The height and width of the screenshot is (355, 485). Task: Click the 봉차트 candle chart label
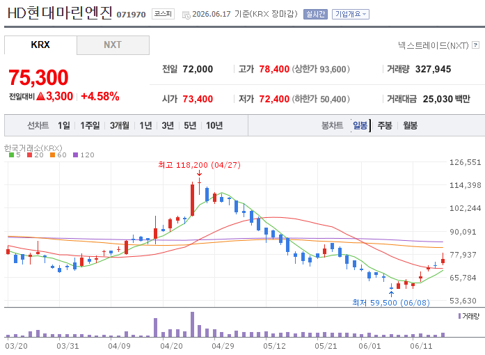333,125
